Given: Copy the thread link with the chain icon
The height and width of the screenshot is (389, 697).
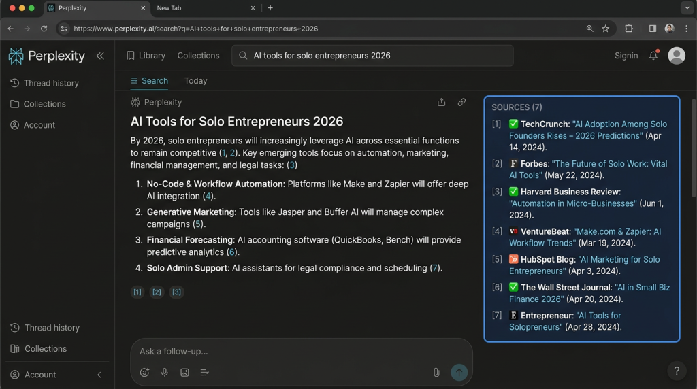Looking at the screenshot, I should (x=461, y=102).
